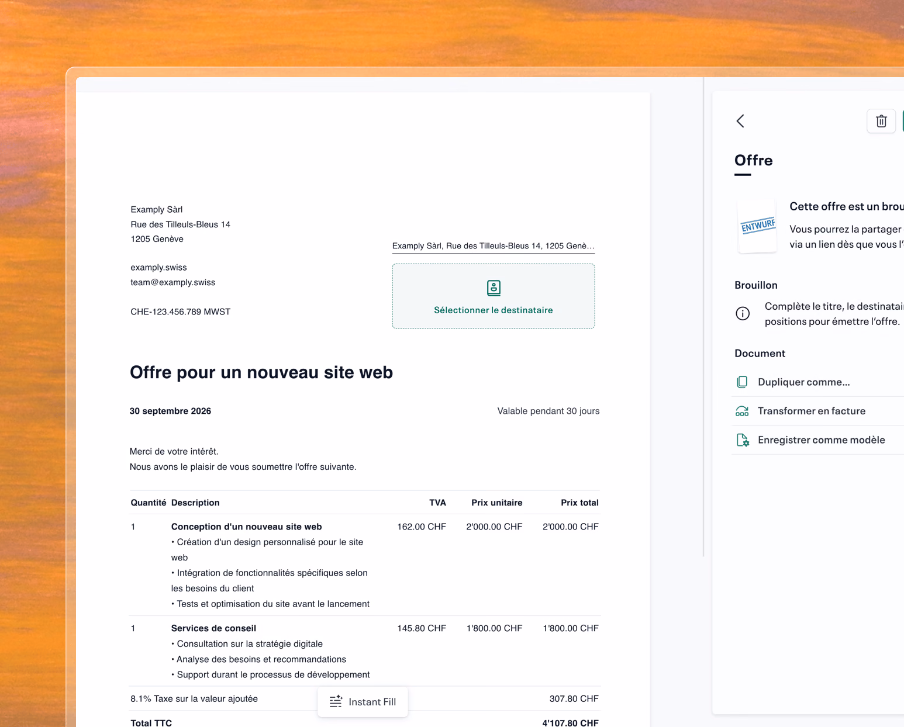
Task: Click the TVA value 162.00 CHF
Action: [x=422, y=527]
